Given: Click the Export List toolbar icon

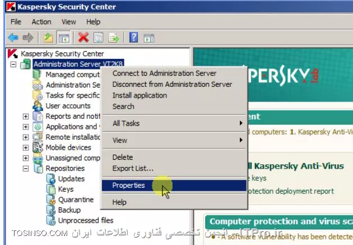Looking at the screenshot, I should click(114, 38).
